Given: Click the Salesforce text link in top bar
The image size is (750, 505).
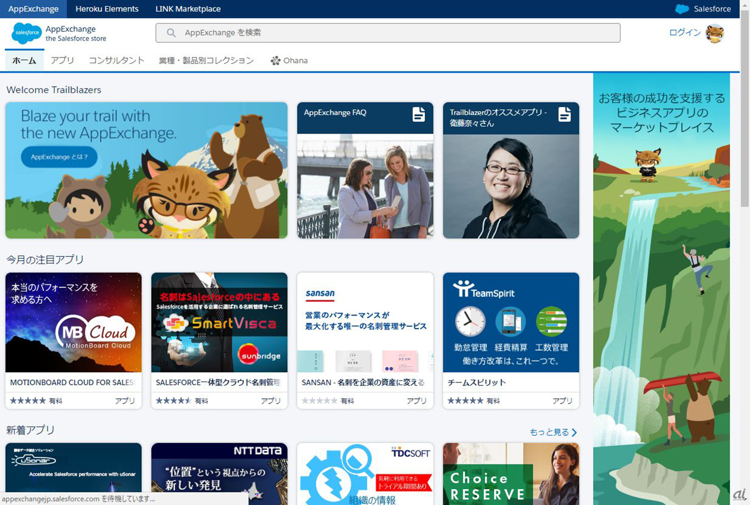Looking at the screenshot, I should [x=712, y=9].
